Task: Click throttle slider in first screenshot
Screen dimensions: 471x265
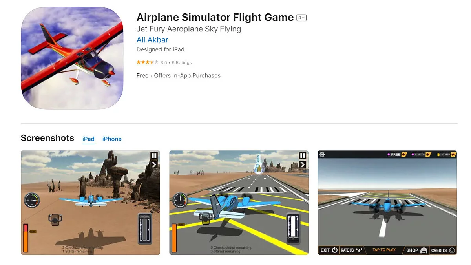Action: [145, 228]
